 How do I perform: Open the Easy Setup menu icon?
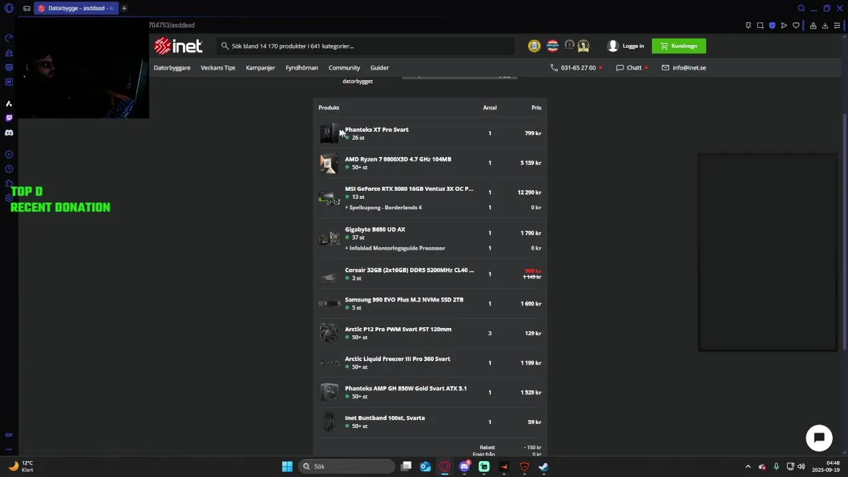[837, 26]
